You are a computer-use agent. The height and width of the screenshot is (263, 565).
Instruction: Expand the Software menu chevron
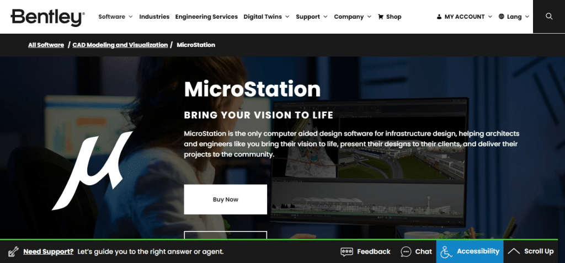tap(130, 17)
